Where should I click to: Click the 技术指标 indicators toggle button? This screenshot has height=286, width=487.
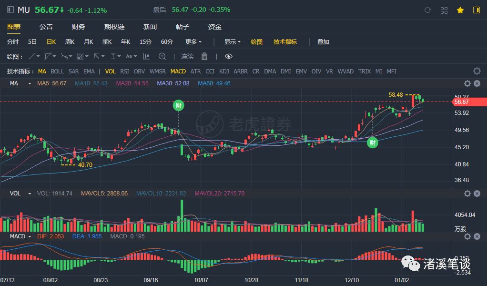tap(285, 41)
